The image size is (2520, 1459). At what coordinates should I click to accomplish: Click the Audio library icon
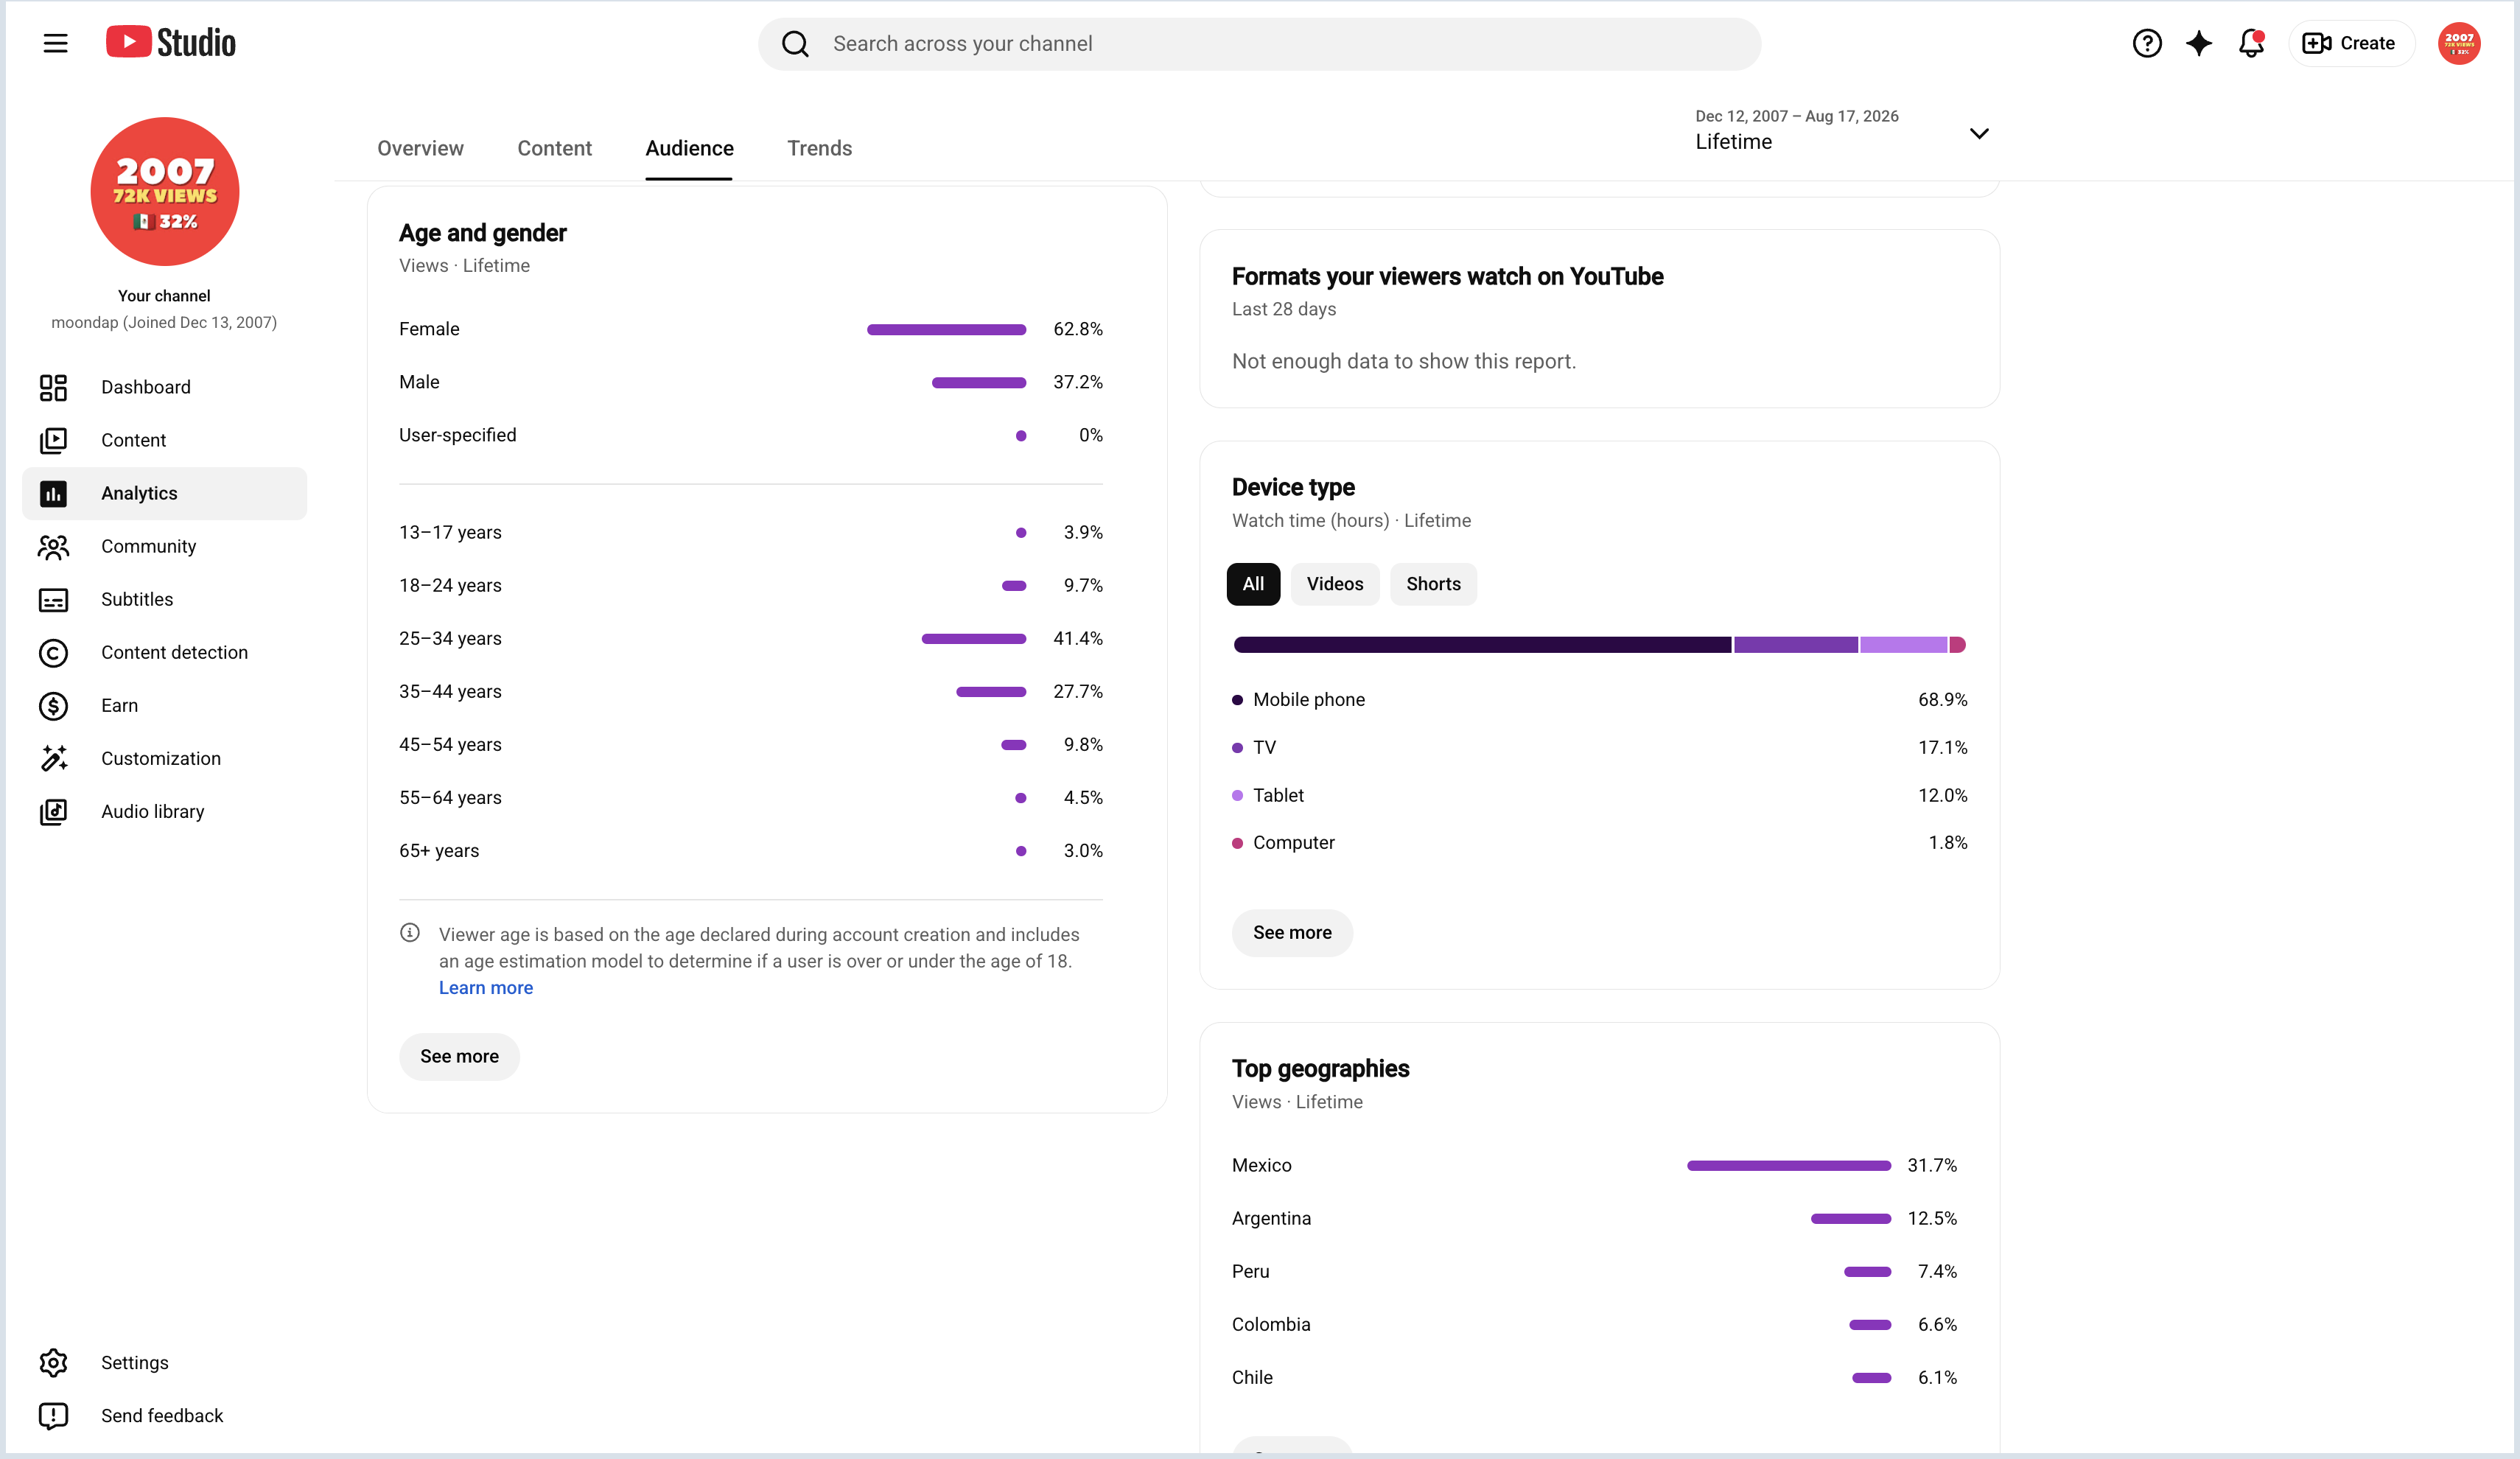pyautogui.click(x=53, y=811)
